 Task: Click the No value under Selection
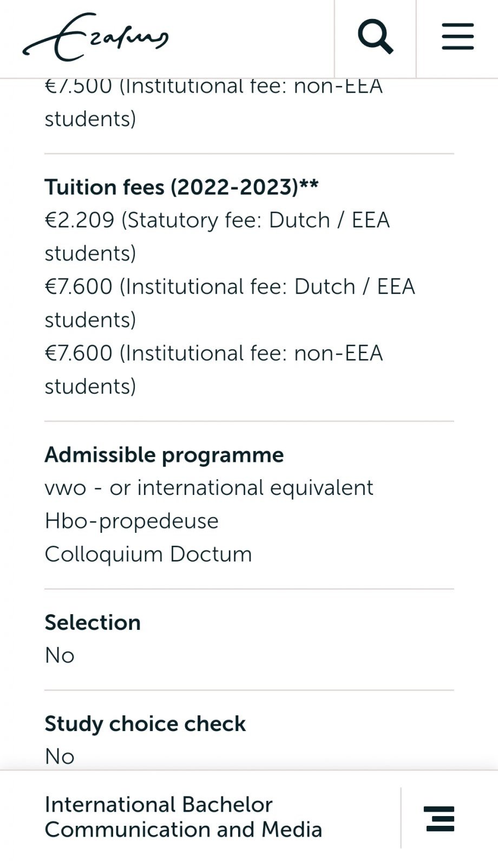(x=60, y=656)
